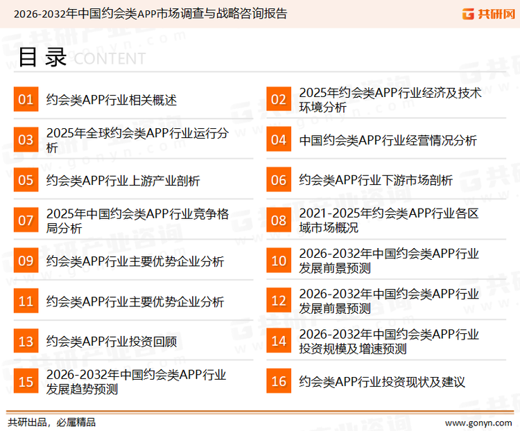The image size is (520, 431).
Task: Select orange number box 07
Action: pos(26,220)
